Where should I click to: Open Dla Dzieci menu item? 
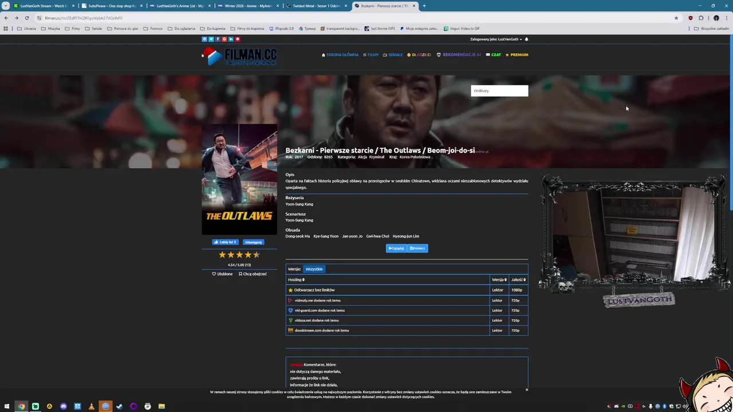tap(419, 55)
